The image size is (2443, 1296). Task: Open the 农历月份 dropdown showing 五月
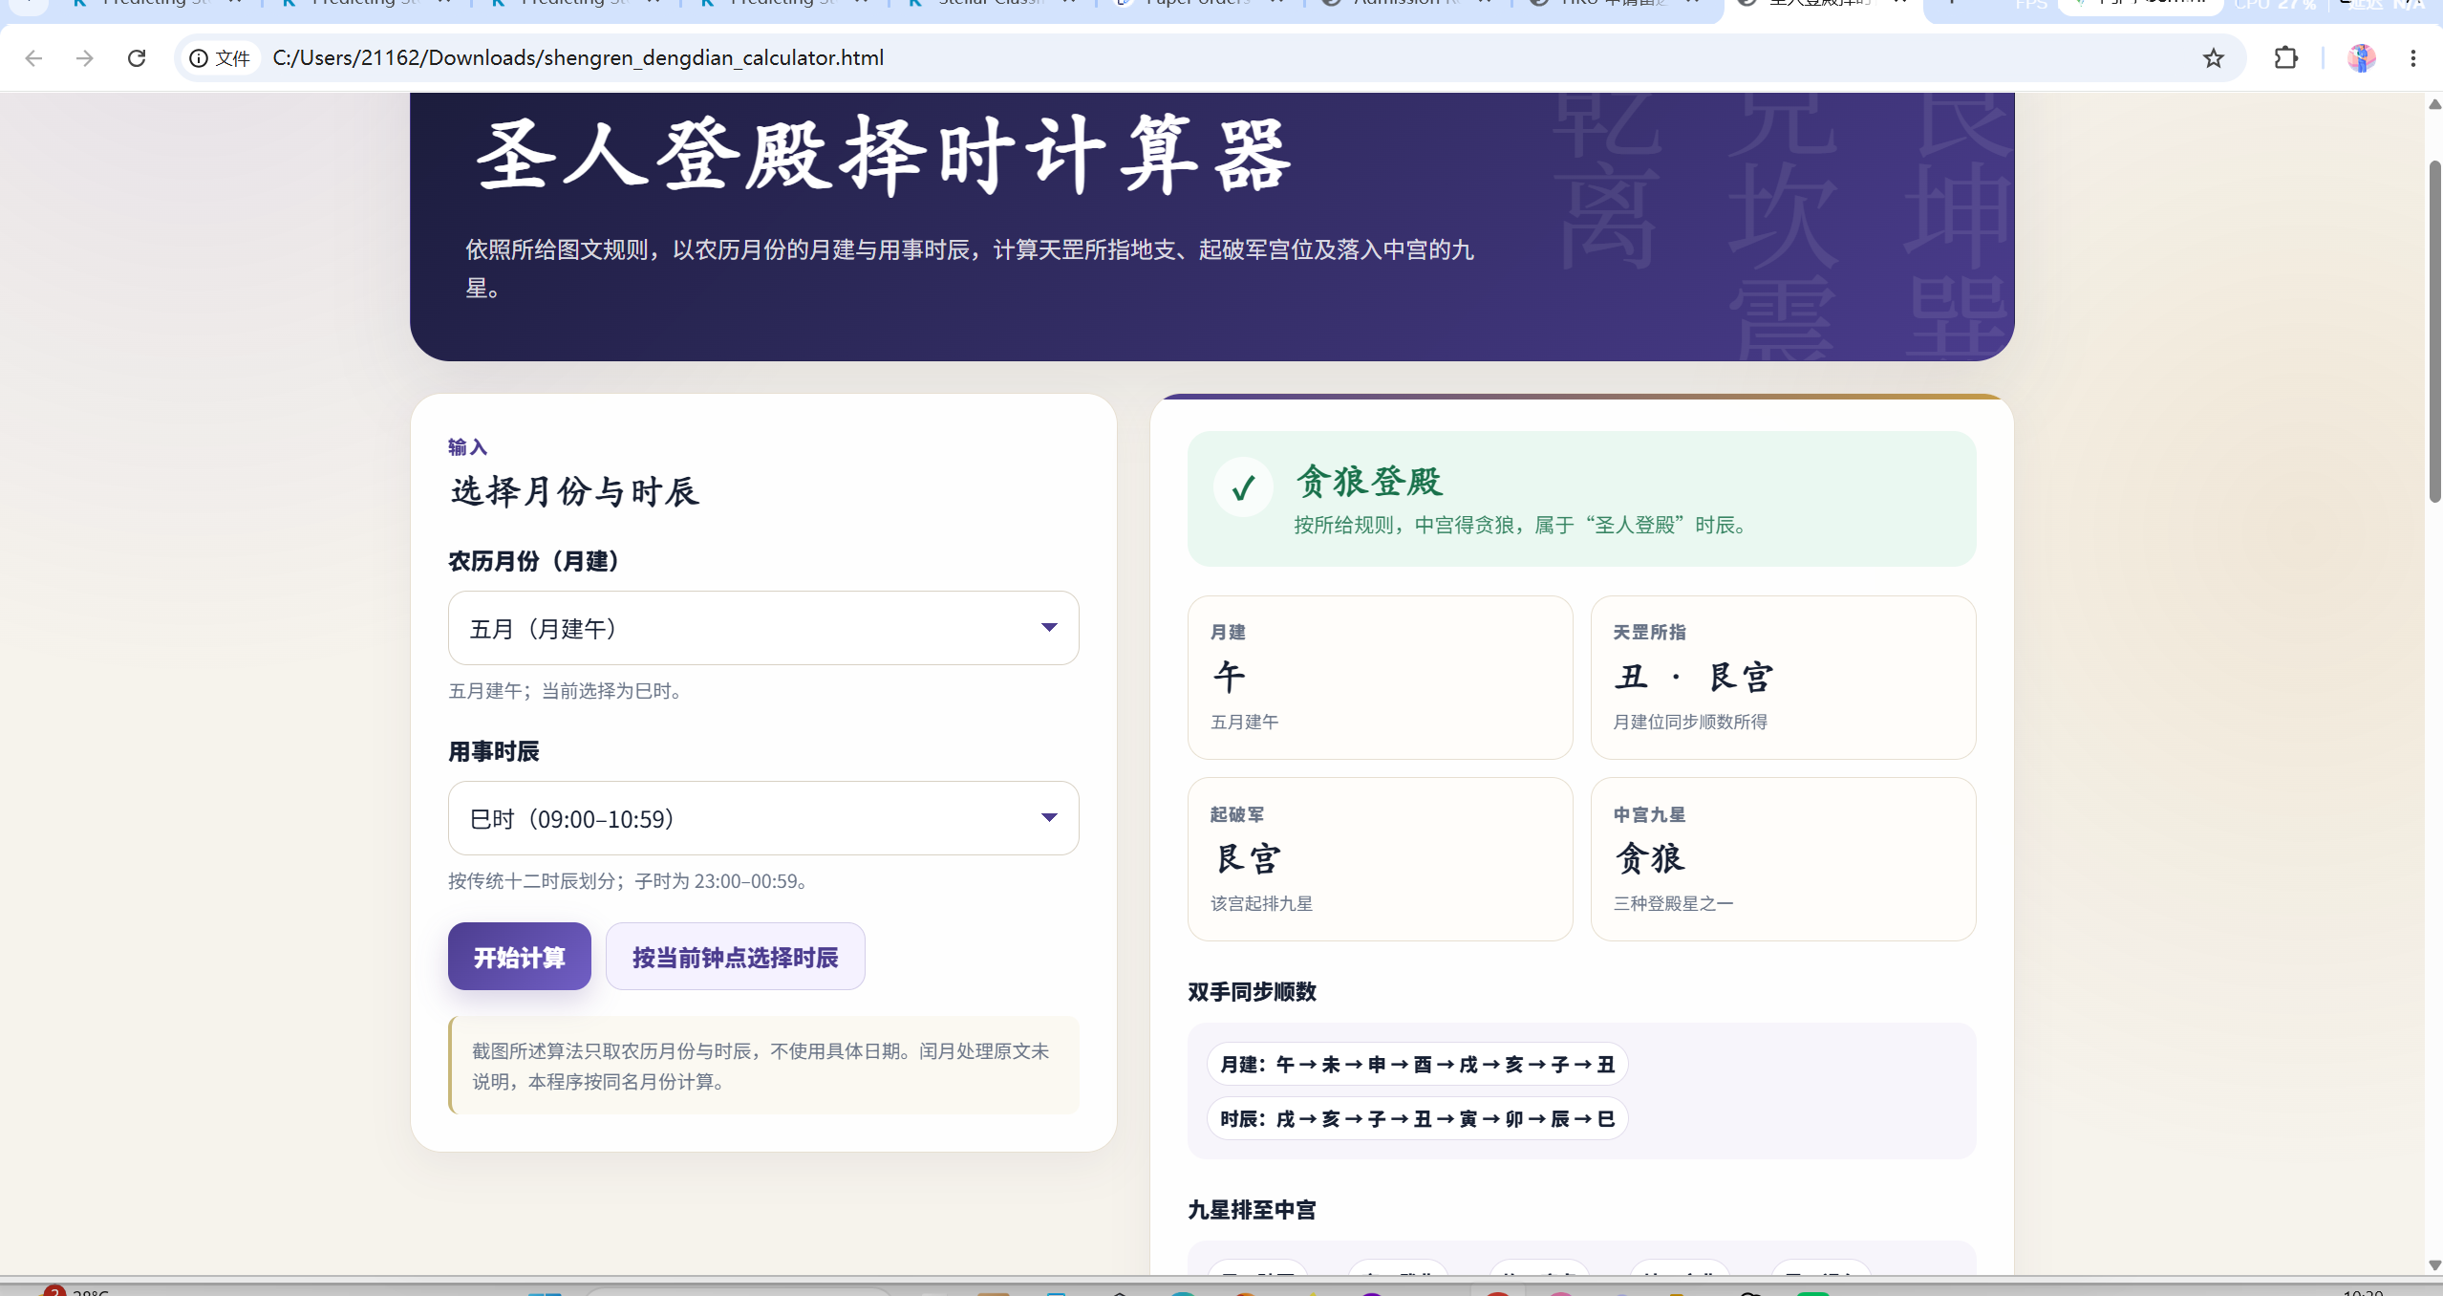763,628
